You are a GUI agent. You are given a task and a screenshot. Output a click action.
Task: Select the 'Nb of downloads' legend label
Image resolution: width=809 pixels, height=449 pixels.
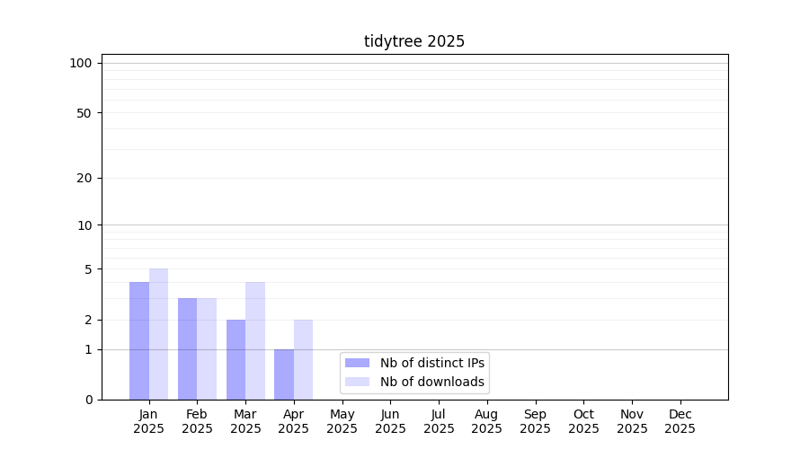[x=432, y=382]
